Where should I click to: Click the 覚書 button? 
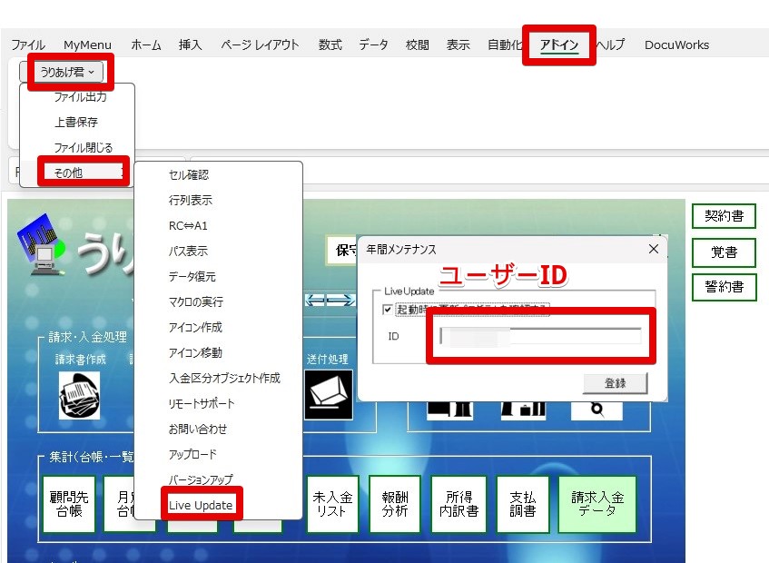[724, 252]
